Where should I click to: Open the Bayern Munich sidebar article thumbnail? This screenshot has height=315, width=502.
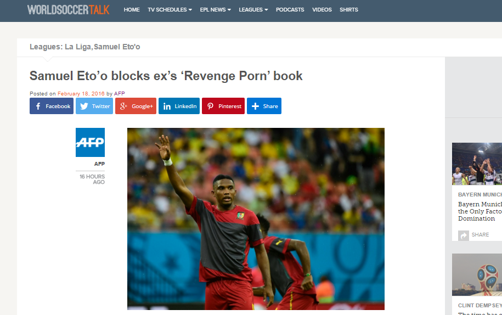coord(477,164)
